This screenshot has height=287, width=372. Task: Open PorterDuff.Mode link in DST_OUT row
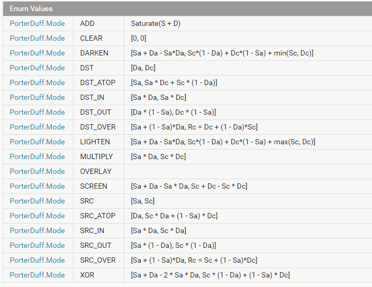point(37,112)
